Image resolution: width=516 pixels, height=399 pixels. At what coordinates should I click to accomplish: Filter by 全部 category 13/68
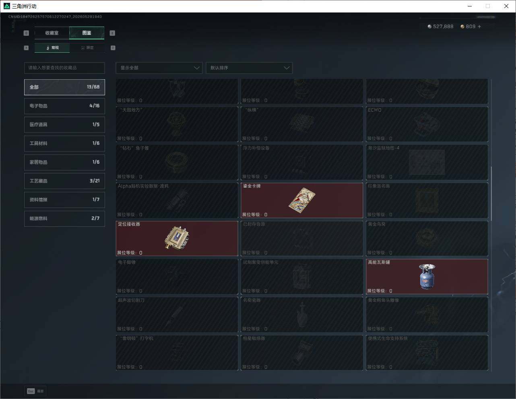(x=64, y=87)
